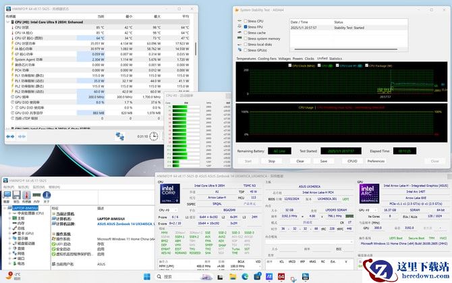Open the CPU #0 selector dropdown
Image resolution: width=452 pixels, height=283 pixels.
[x=167, y=210]
